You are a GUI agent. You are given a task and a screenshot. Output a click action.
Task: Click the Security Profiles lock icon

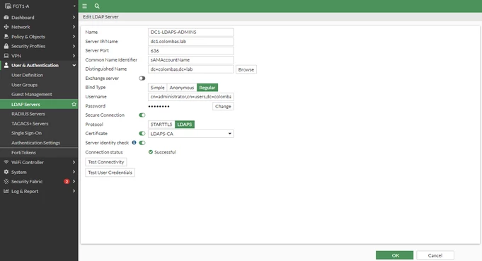pyautogui.click(x=6, y=46)
